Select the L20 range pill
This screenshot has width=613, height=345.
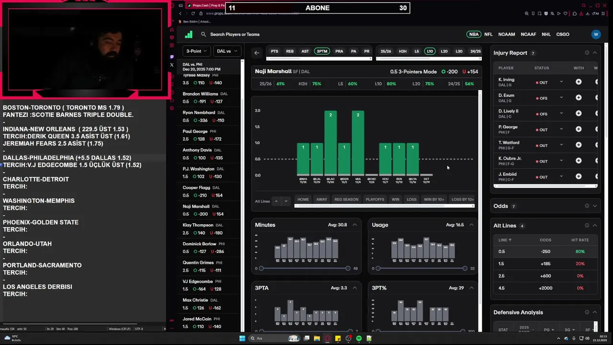(x=444, y=51)
